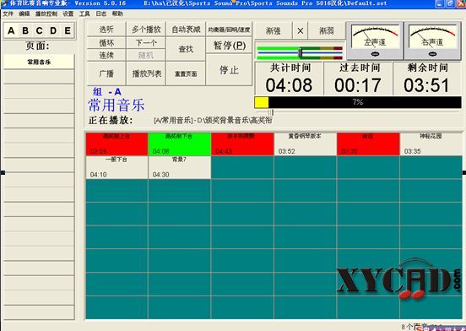Viewport: 466px width, 331px height.
Task: Open the 均衡器/回响/速度 equalizer panel
Action: tap(229, 30)
